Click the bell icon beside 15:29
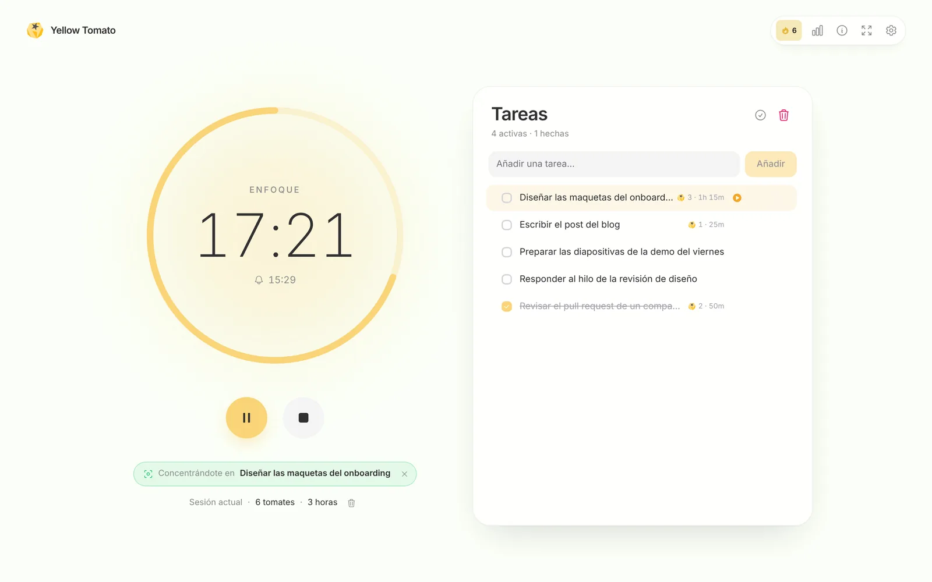Screen dimensions: 932x582 [x=259, y=280]
